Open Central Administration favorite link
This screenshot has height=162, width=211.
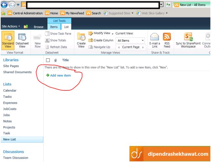click(25, 13)
